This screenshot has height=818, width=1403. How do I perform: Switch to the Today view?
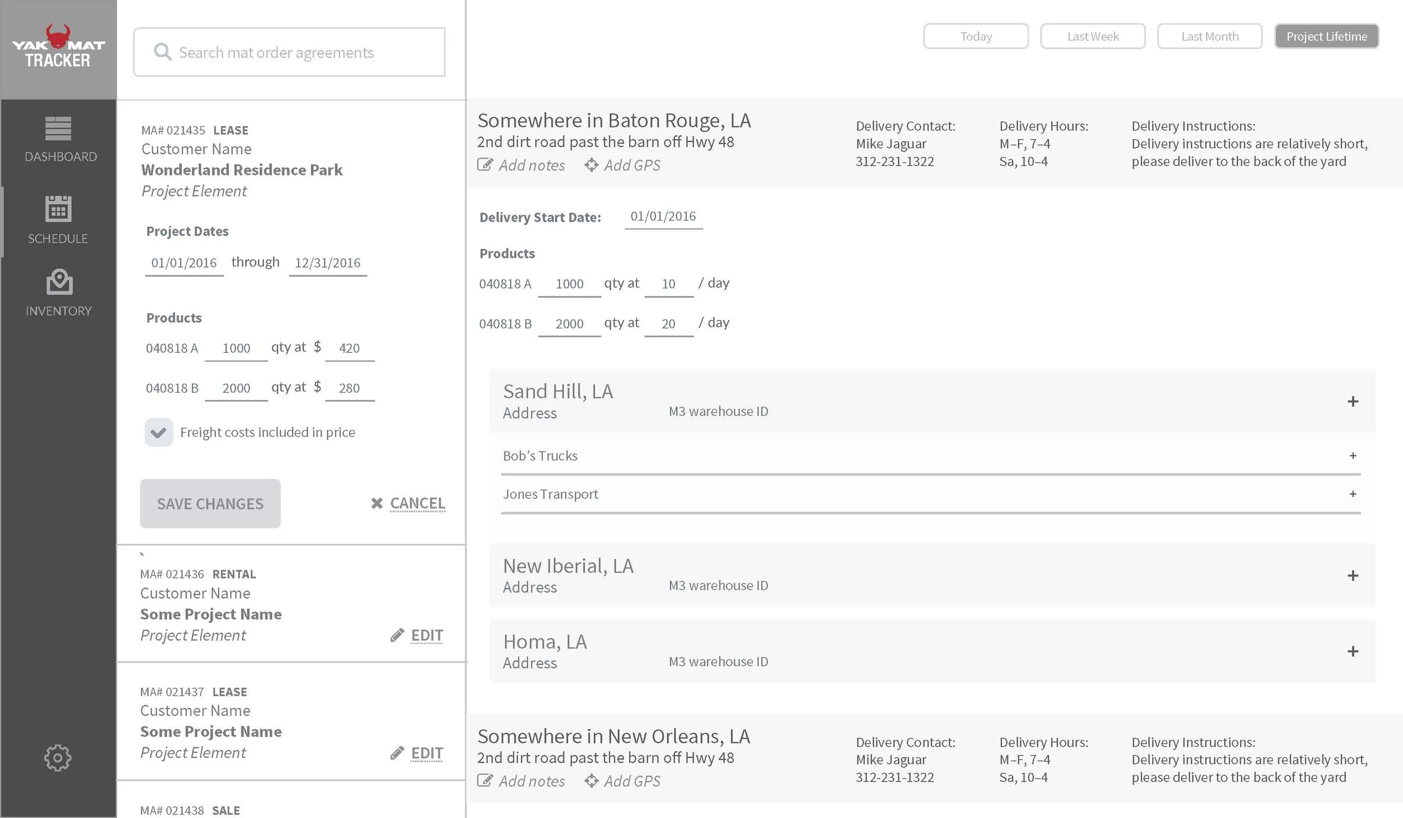point(975,36)
